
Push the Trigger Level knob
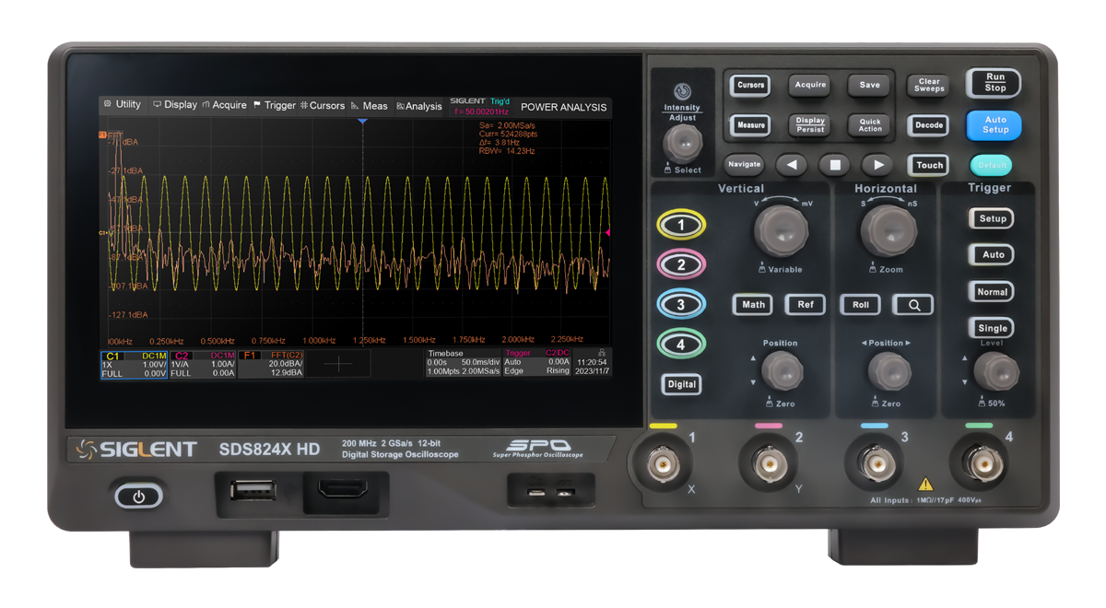992,370
